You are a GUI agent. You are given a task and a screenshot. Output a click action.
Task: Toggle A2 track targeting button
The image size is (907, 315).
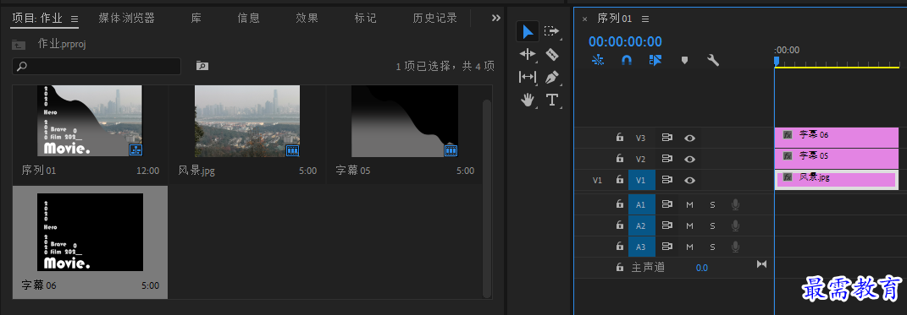641,225
